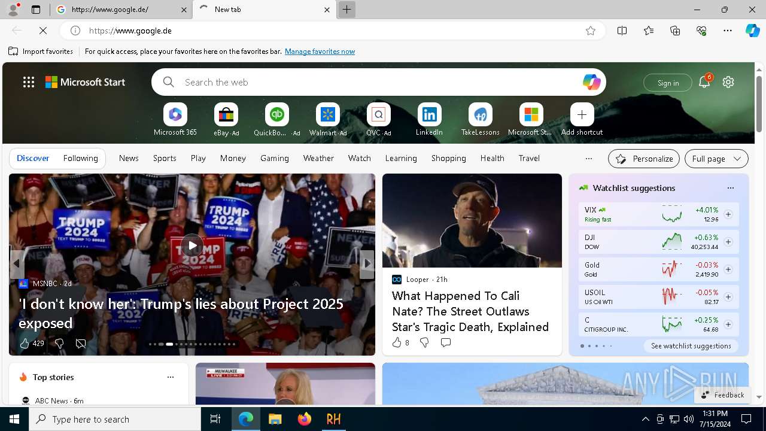766x431 pixels.
Task: Open the News category
Action: pyautogui.click(x=129, y=158)
